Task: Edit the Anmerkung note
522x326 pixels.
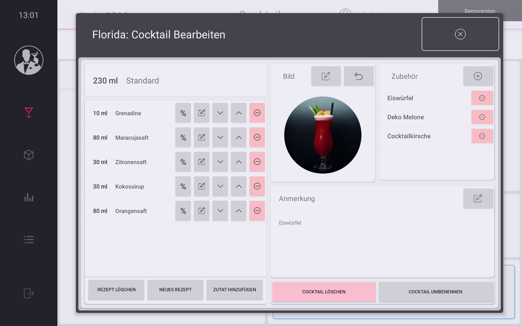Action: point(478,198)
